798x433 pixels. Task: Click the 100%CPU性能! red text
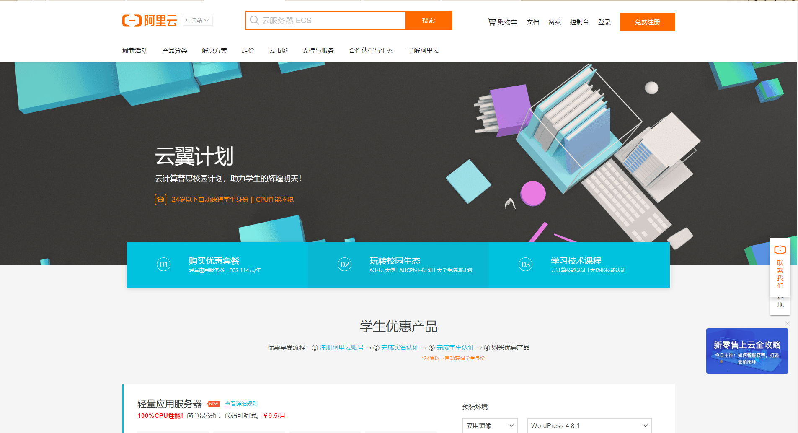[160, 416]
